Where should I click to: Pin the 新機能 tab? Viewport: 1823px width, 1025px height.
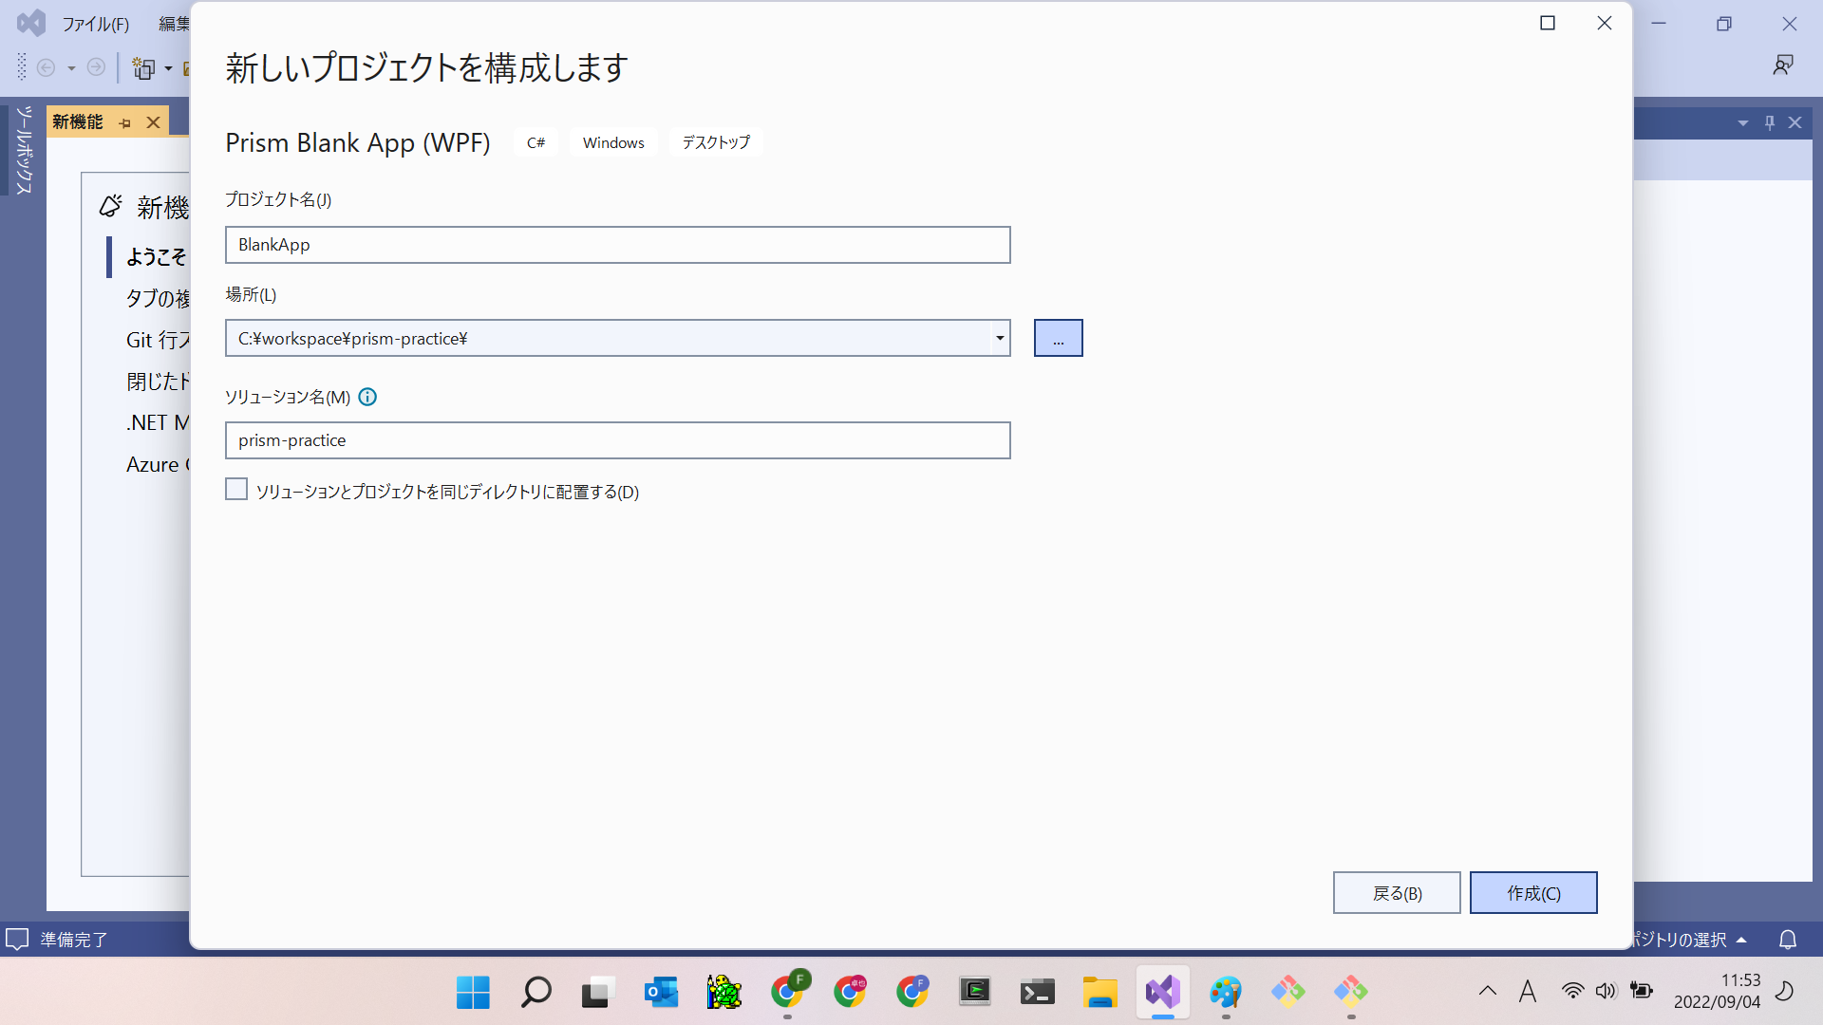click(125, 122)
